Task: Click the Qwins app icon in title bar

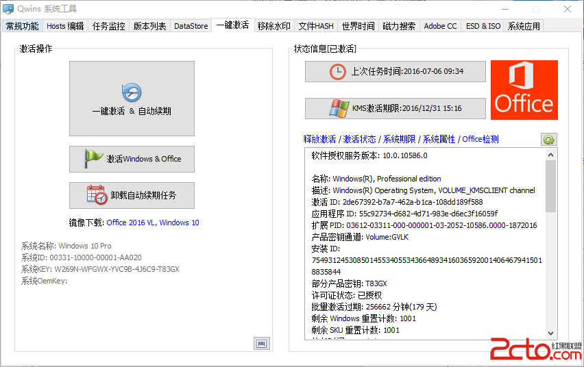Action: [9, 9]
